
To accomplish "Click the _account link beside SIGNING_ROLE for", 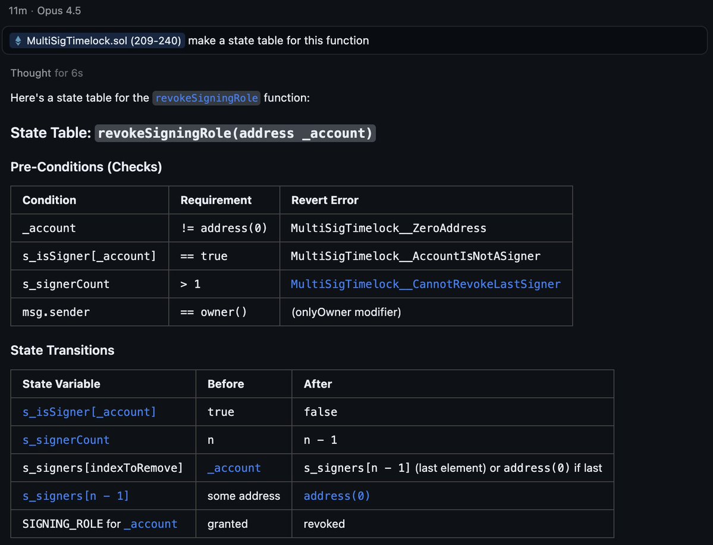I will (x=150, y=524).
